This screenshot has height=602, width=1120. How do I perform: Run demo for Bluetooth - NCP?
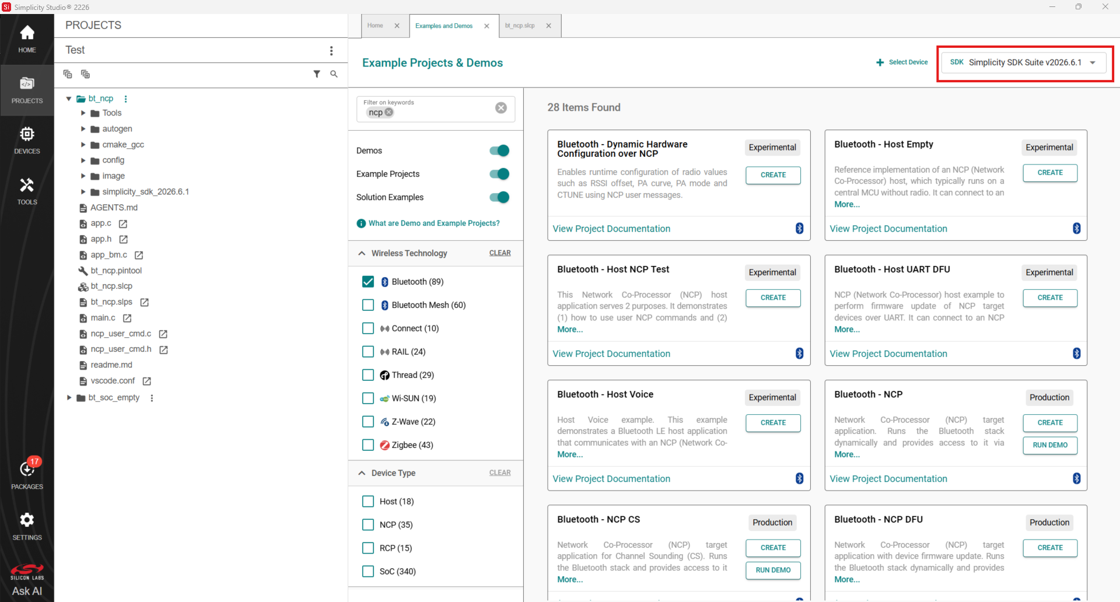[1050, 445]
